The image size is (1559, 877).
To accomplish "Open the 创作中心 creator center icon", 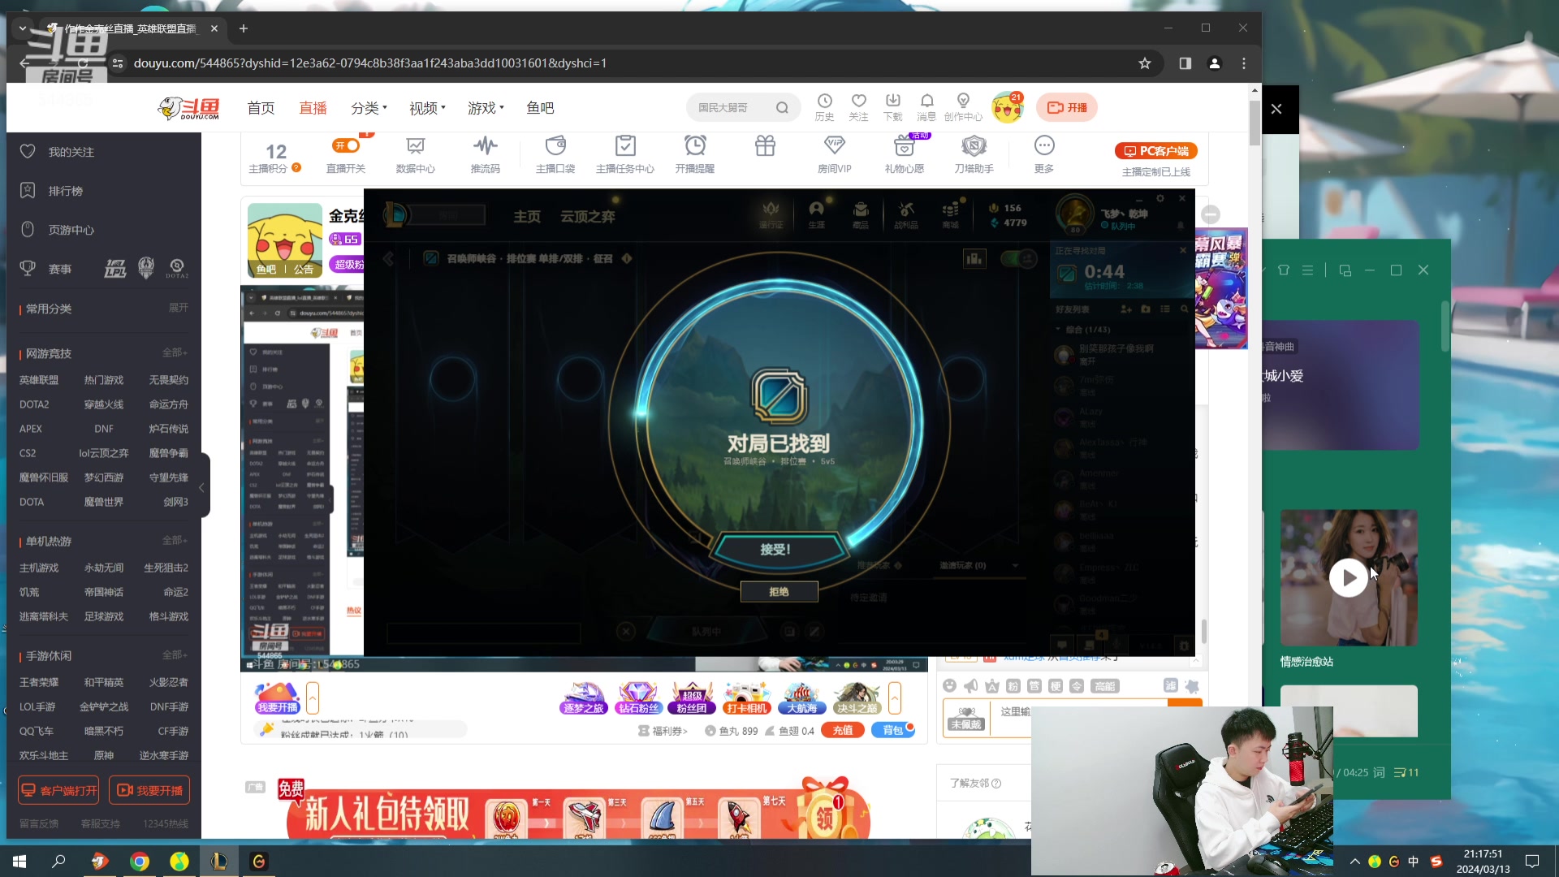I will [963, 106].
